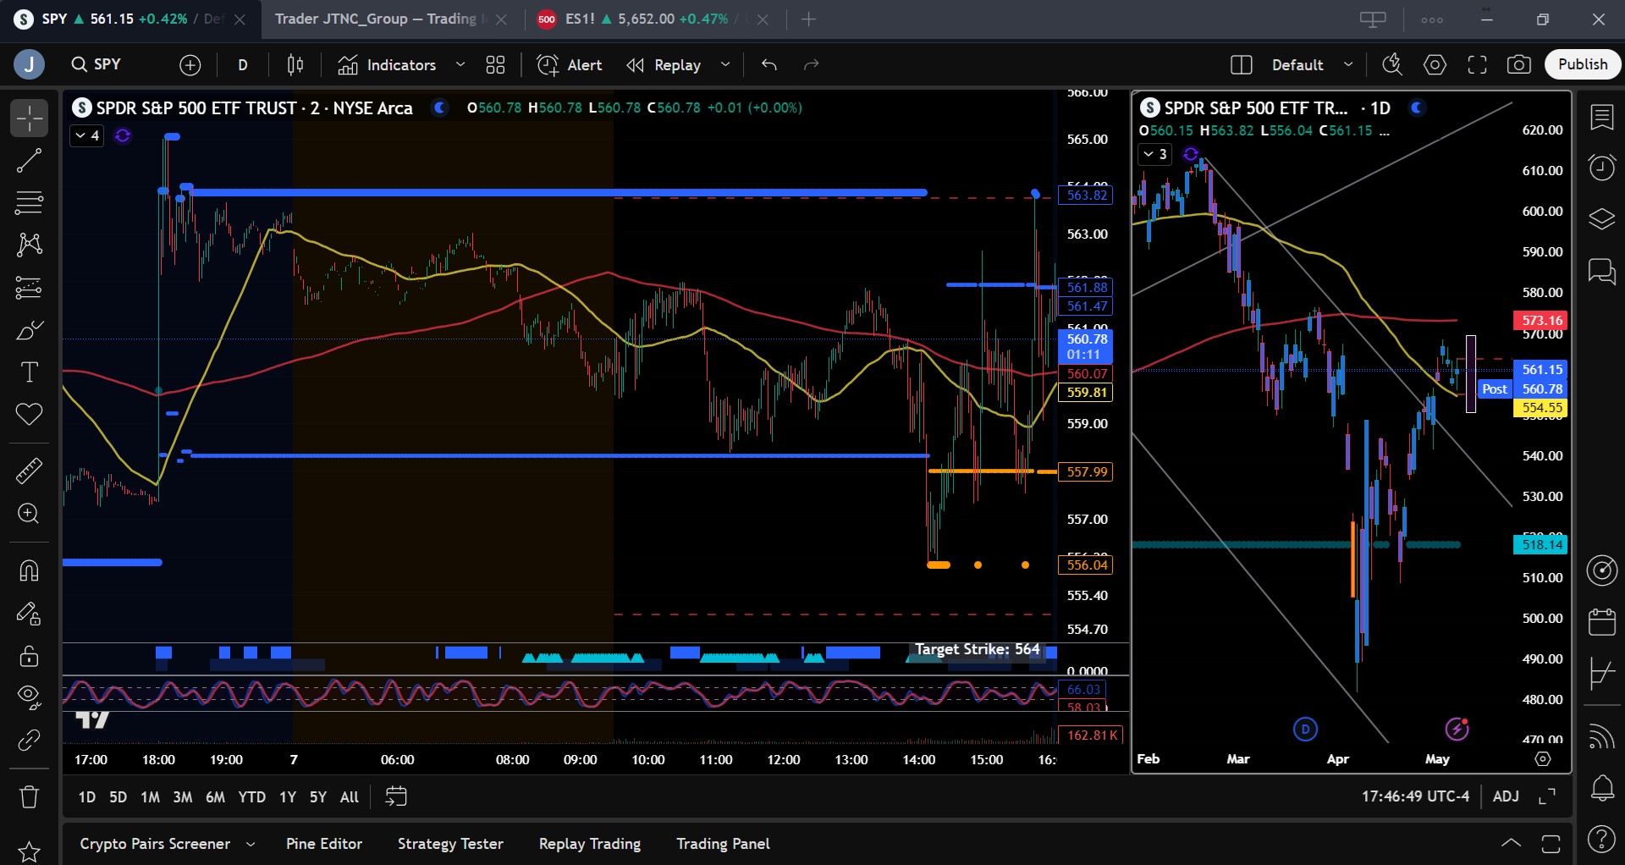Toggle magnet mode for drawings
Viewport: 1625px width, 865px height.
coord(29,571)
